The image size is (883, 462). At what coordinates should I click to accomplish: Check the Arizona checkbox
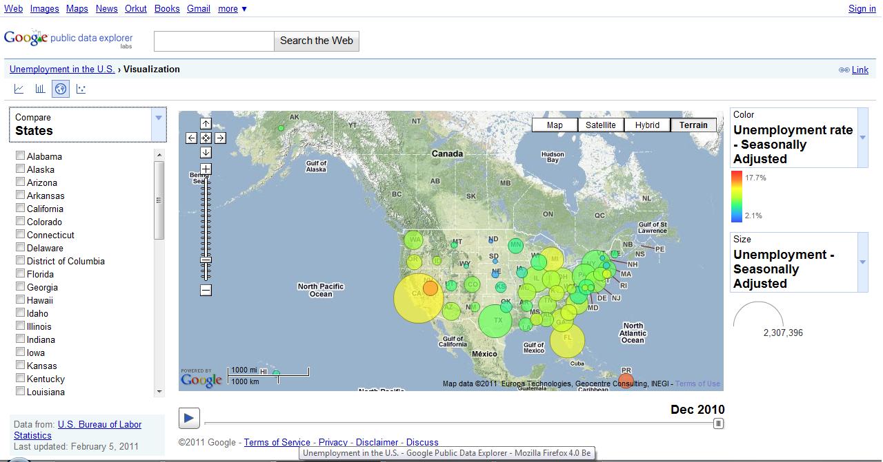point(21,182)
